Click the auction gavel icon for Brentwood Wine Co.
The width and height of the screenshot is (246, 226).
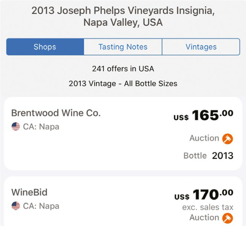[x=228, y=139]
